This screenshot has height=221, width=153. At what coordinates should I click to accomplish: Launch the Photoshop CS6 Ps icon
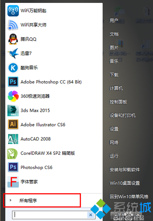pos(13,167)
